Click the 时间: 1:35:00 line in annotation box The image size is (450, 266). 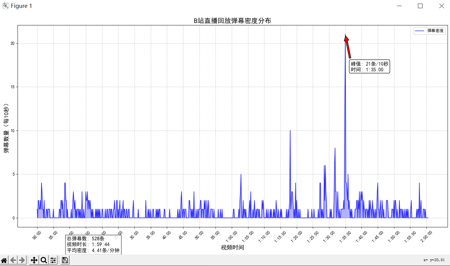(x=367, y=70)
